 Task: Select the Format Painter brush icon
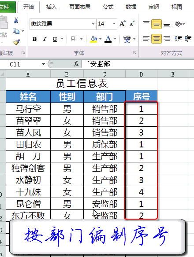click(x=16, y=42)
